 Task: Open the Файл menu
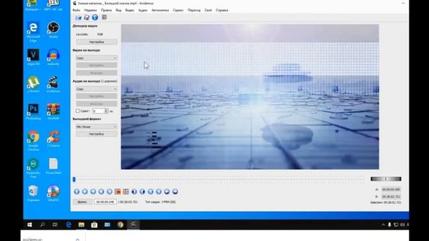(x=76, y=10)
